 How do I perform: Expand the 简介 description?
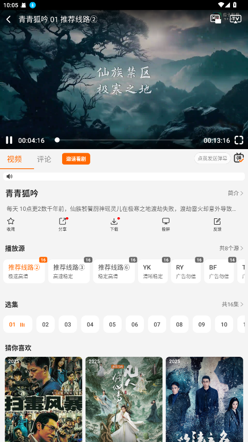[x=235, y=193]
